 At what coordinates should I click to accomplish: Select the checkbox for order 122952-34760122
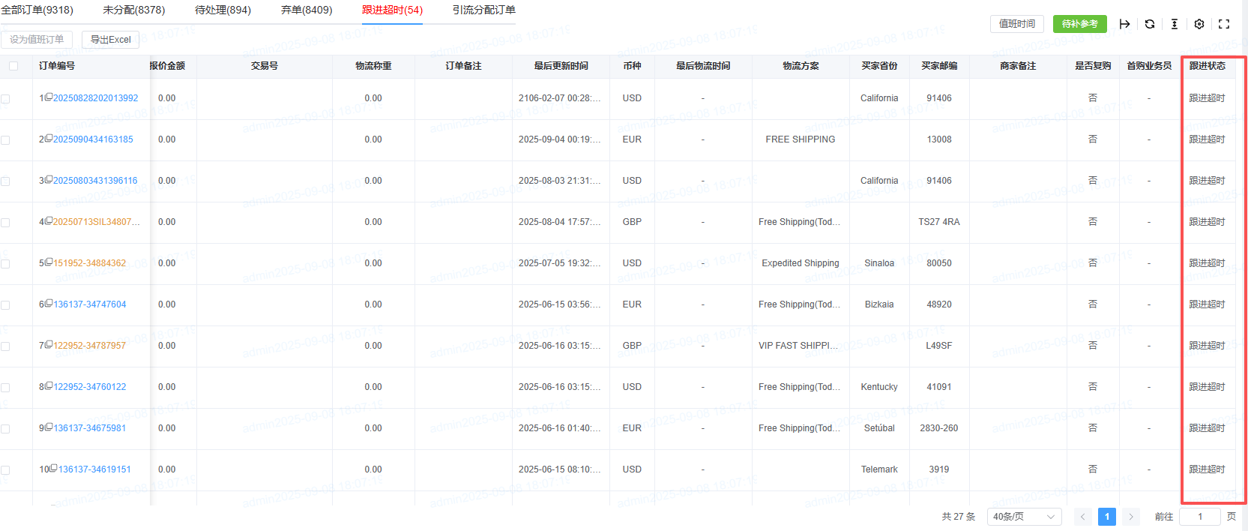pos(6,388)
